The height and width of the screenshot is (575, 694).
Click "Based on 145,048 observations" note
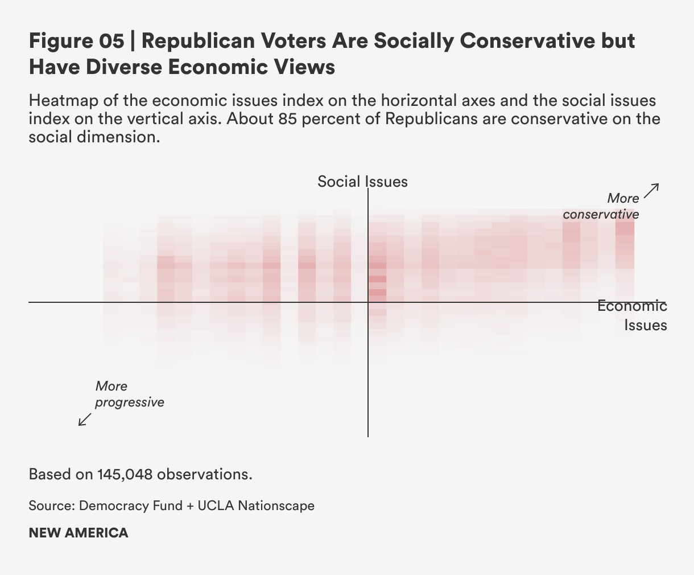click(x=140, y=474)
